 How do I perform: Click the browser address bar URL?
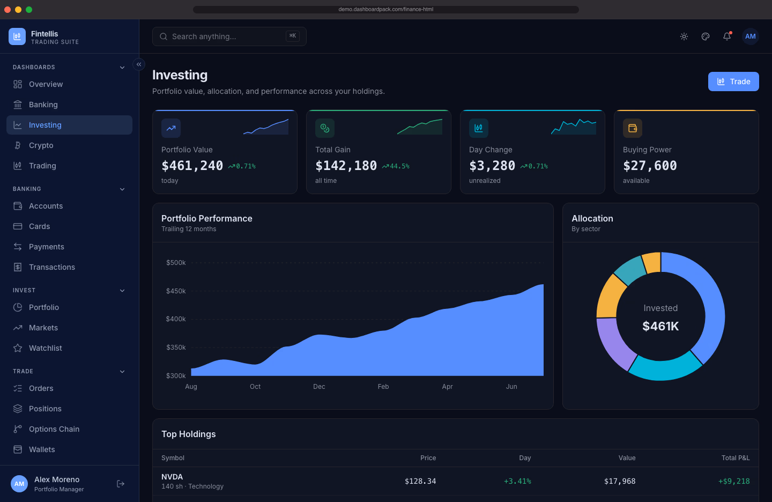tap(386, 9)
